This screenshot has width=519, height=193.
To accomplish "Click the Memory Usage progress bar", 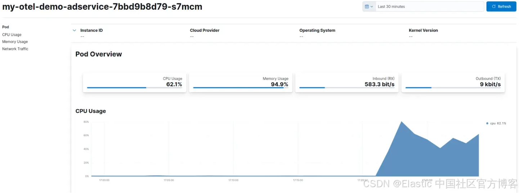I will (240, 88).
